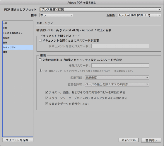Open the PDF書き出しプリセット dropdown

(100, 10)
